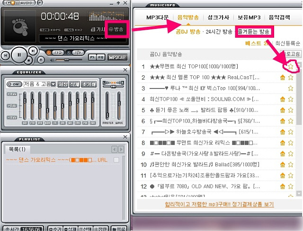Open the home icon for 추억으로가는기차24 broadcast
This screenshot has height=231, width=303.
tap(283, 176)
